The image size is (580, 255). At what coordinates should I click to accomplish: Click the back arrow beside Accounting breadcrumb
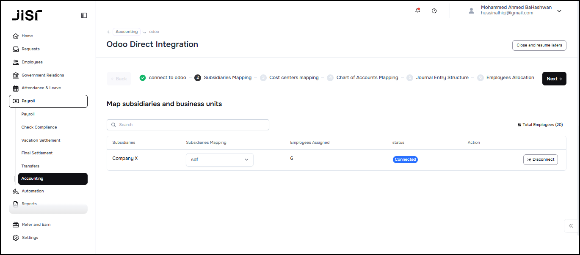pos(109,32)
